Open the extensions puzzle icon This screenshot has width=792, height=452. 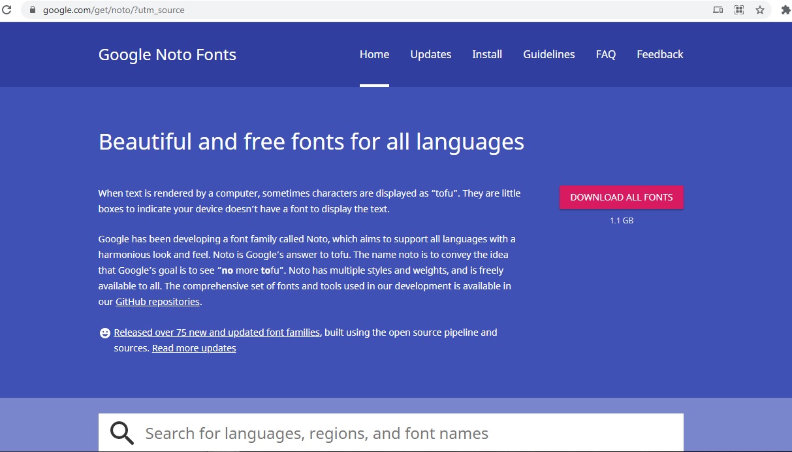click(x=785, y=10)
